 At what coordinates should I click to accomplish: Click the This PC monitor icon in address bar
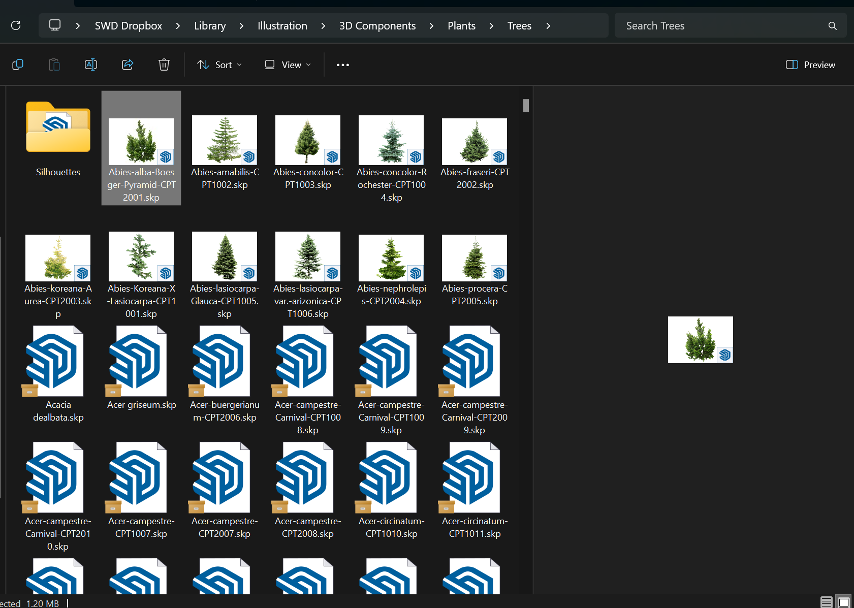click(55, 25)
